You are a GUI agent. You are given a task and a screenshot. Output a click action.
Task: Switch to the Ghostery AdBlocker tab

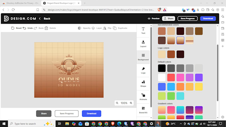(21, 3)
